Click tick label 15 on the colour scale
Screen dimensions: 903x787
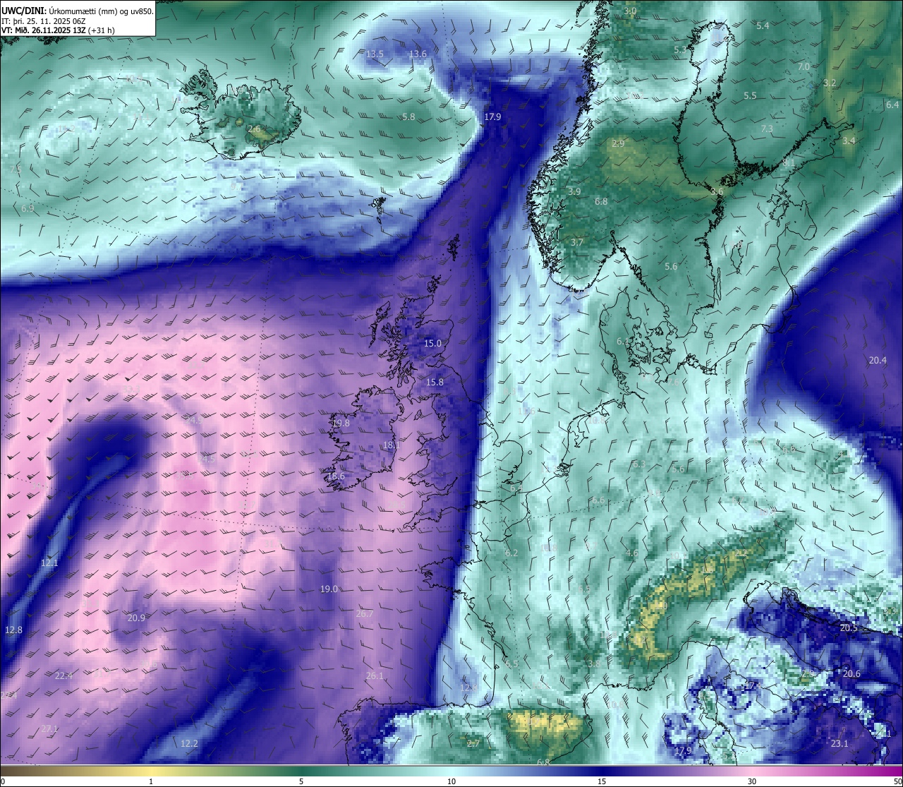point(602,781)
